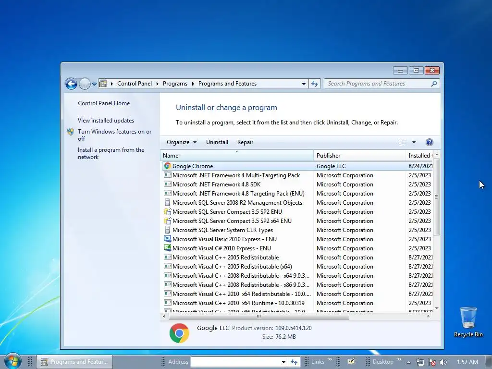Viewport: 492px width, 369px height.
Task: Click the volume speaker tray icon
Action: point(443,362)
